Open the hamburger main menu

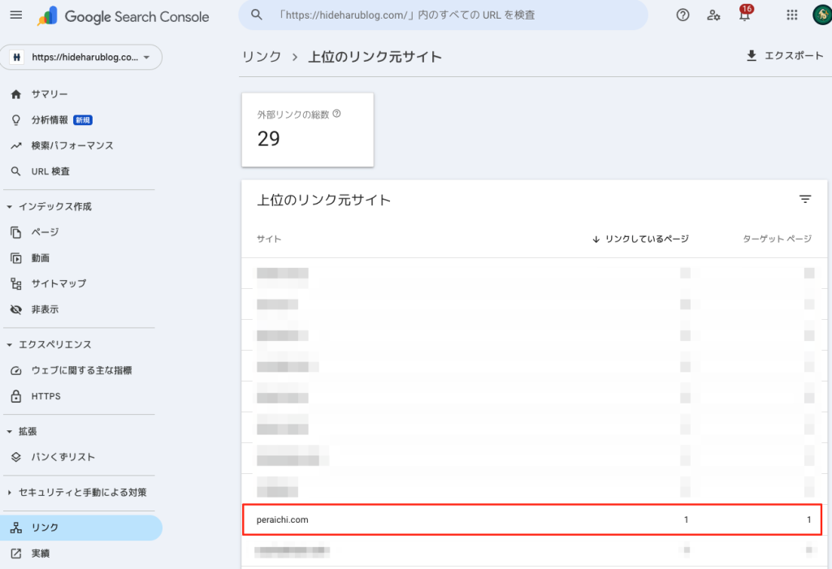pyautogui.click(x=16, y=16)
